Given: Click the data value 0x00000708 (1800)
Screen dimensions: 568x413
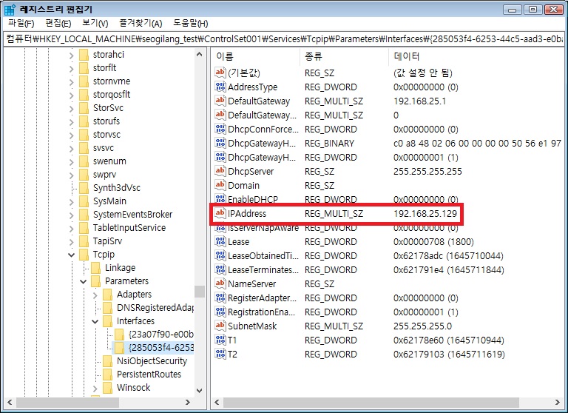Looking at the screenshot, I should click(x=433, y=241).
